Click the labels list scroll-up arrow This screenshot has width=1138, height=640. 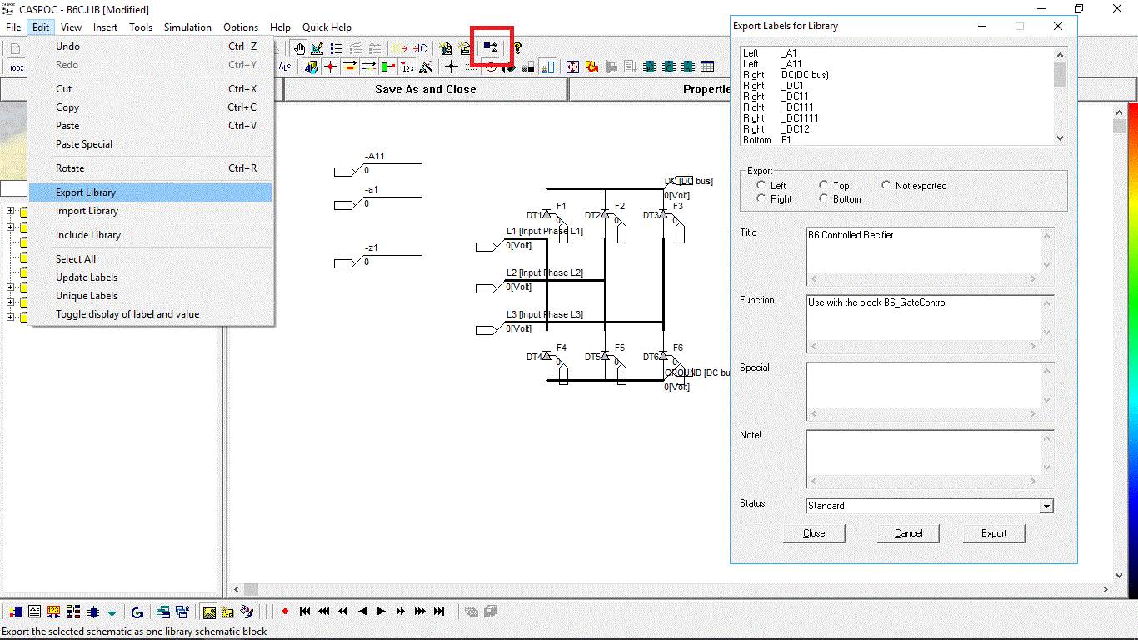(1060, 54)
